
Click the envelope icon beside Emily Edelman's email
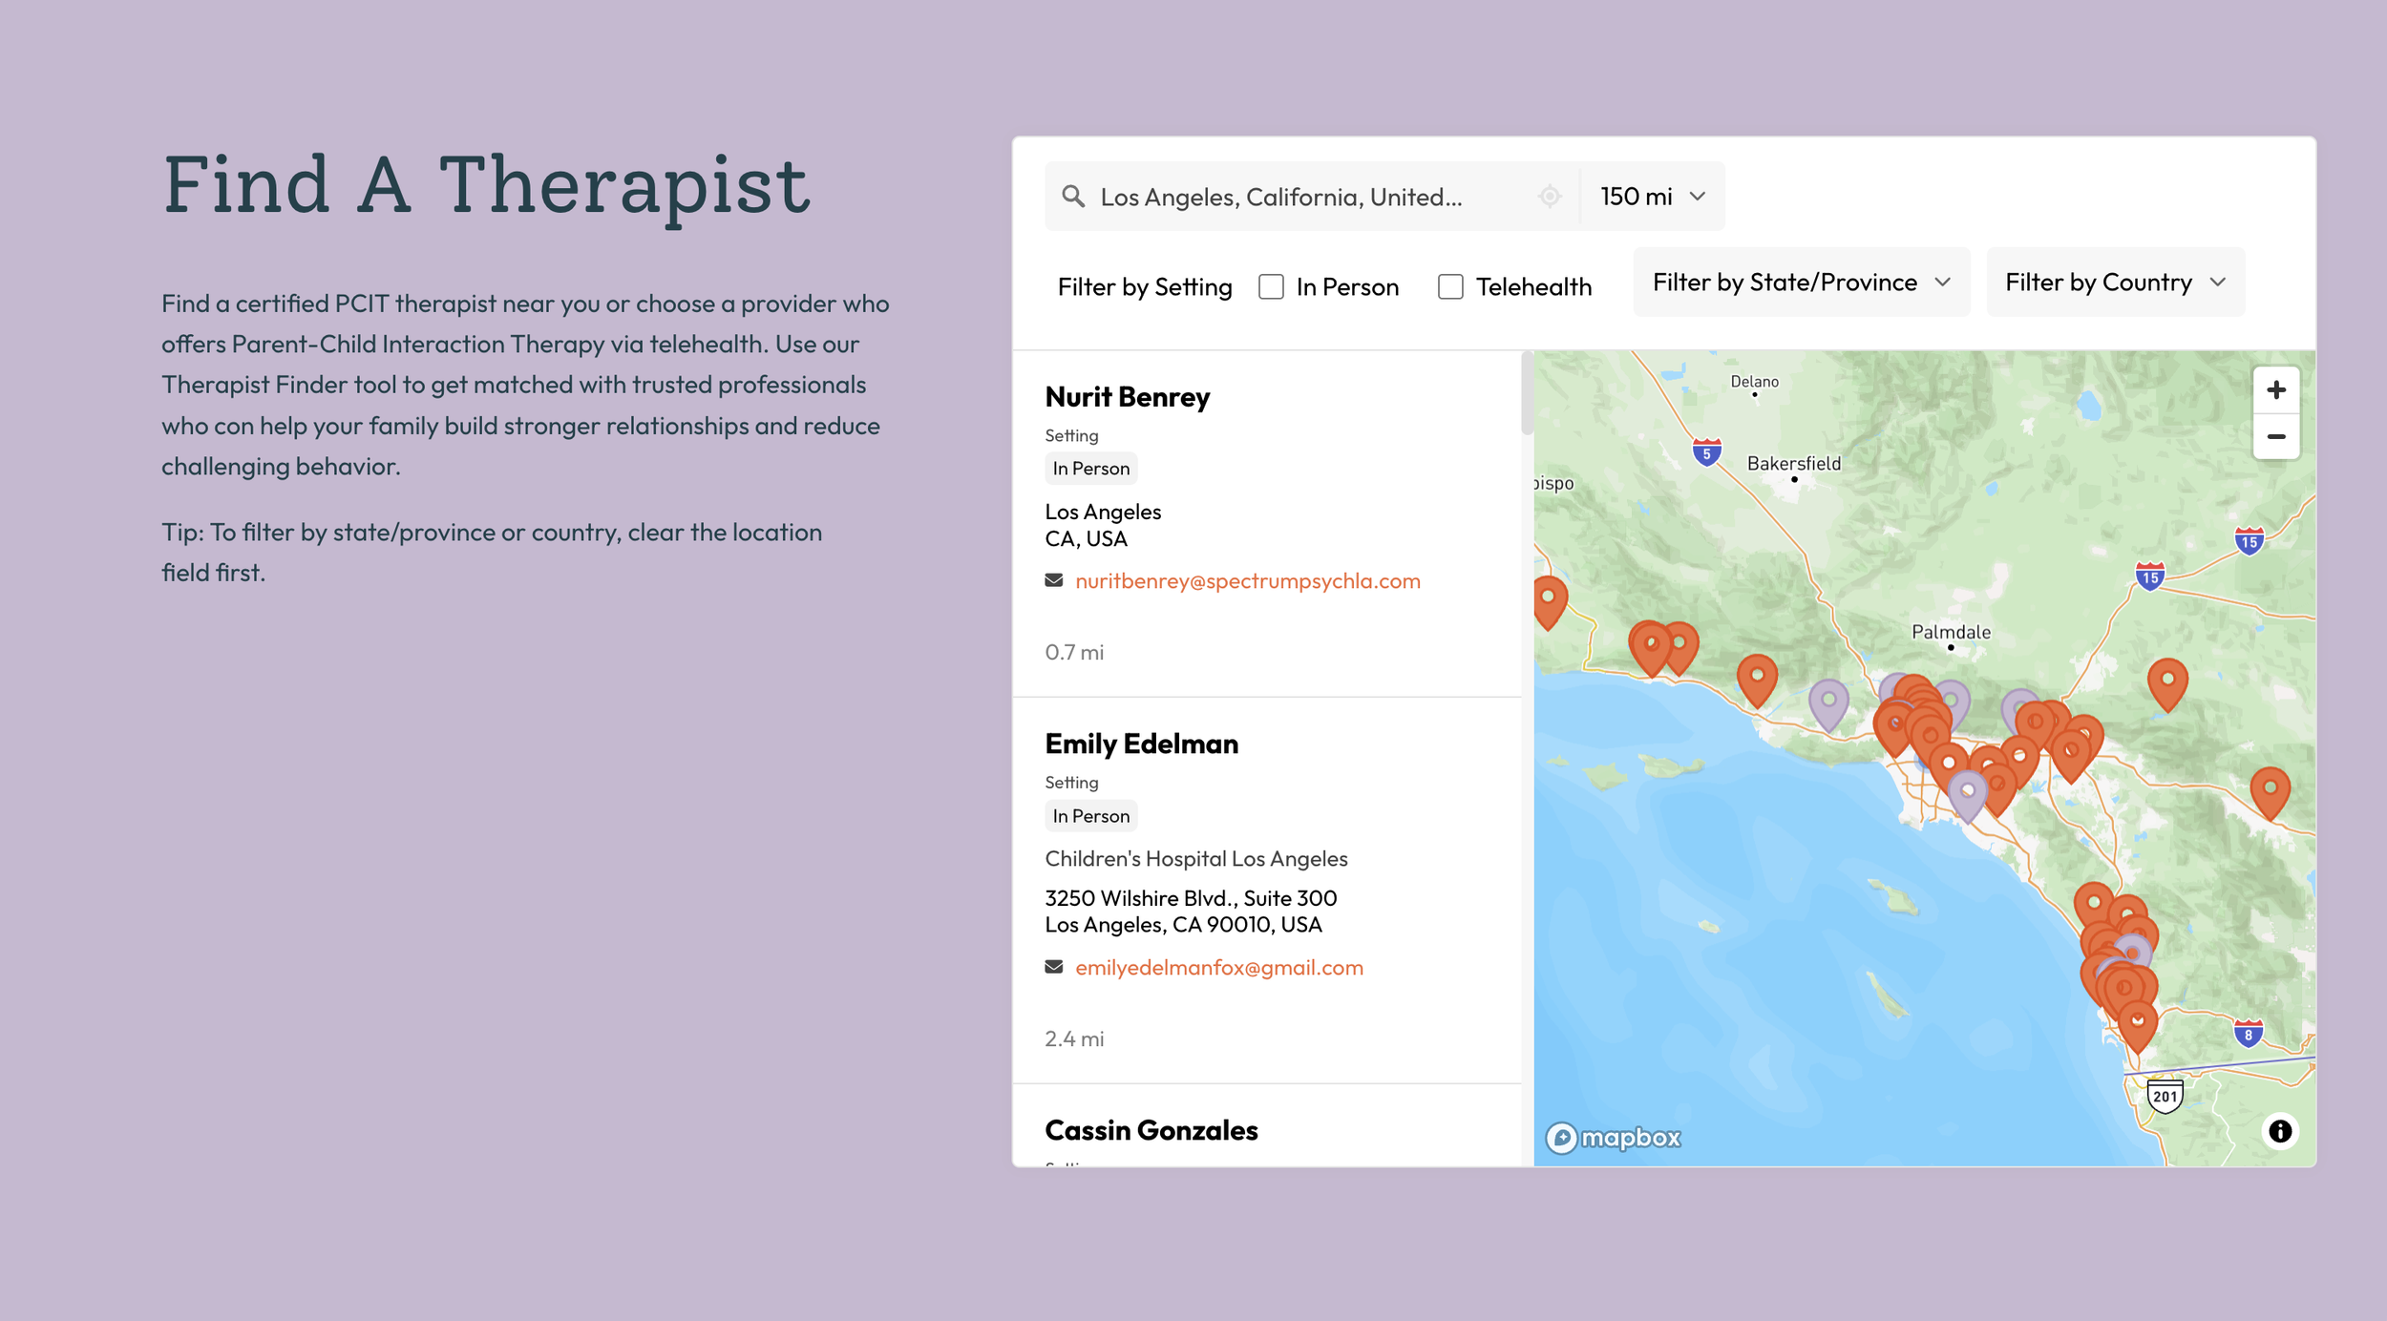[1054, 967]
